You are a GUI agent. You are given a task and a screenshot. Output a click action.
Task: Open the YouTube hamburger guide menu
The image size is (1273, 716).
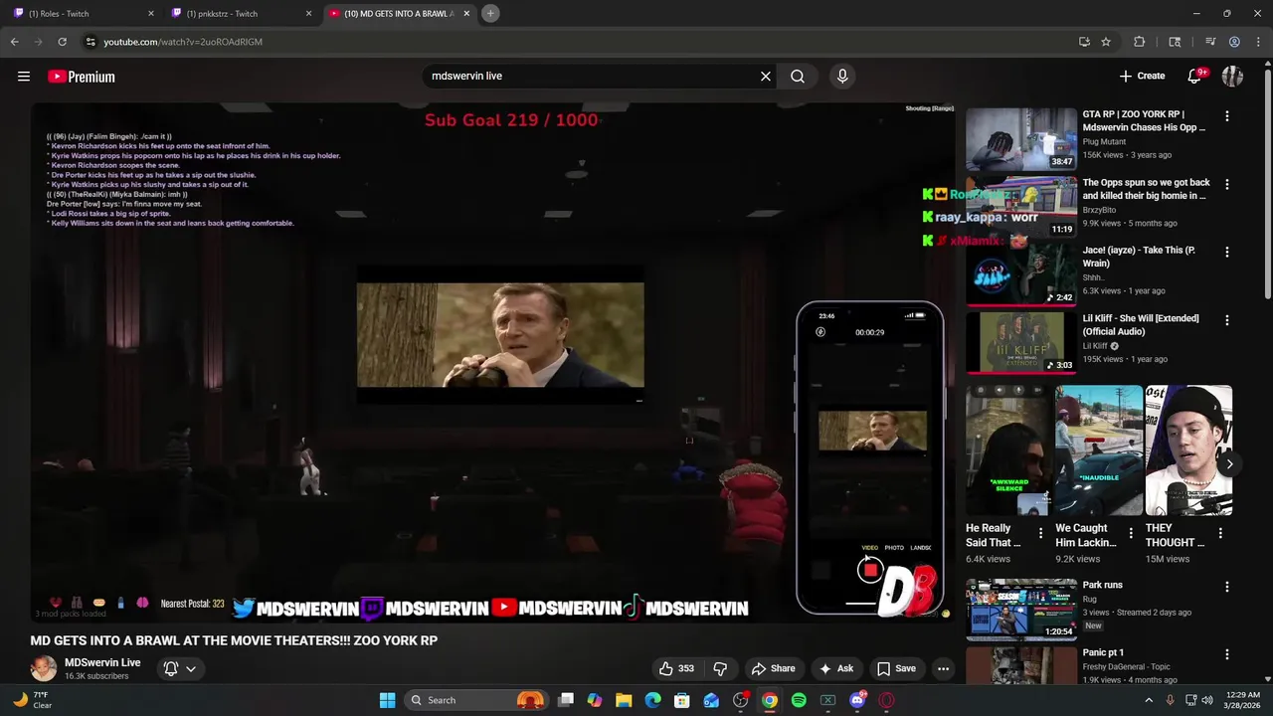click(x=24, y=77)
